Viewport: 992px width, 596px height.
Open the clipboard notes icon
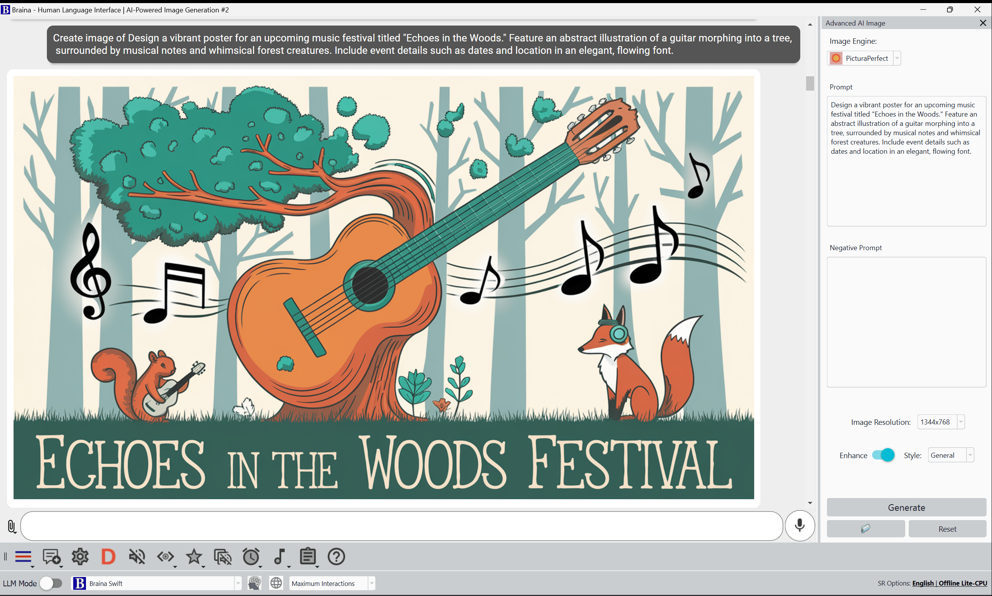coord(308,556)
